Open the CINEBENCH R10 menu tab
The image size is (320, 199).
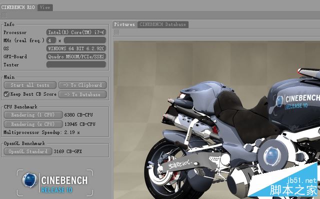tap(18, 7)
